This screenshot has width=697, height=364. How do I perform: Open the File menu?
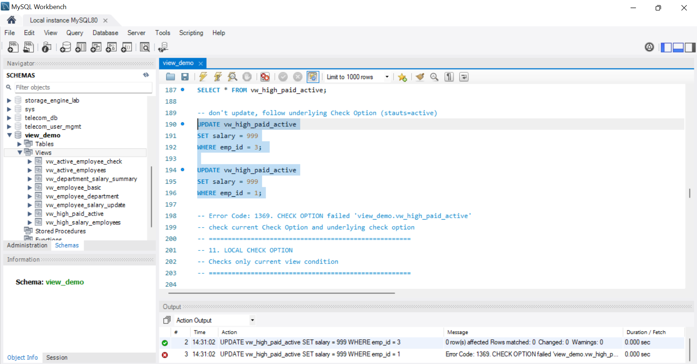click(x=9, y=33)
